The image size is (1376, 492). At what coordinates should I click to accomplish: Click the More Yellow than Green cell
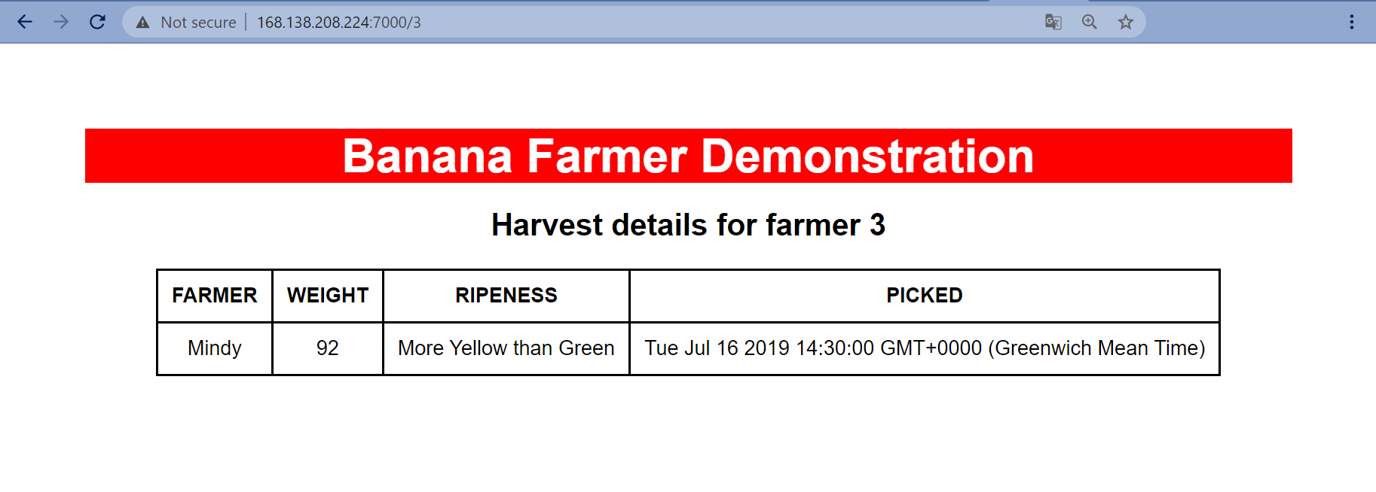pyautogui.click(x=506, y=348)
